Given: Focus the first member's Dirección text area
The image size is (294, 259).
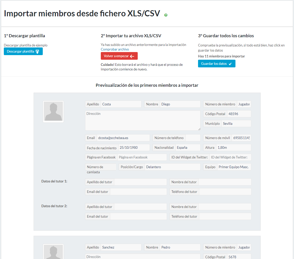Looking at the screenshot, I should point(143,120).
